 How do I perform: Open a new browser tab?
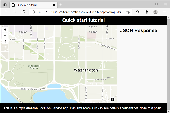coord(61,5)
